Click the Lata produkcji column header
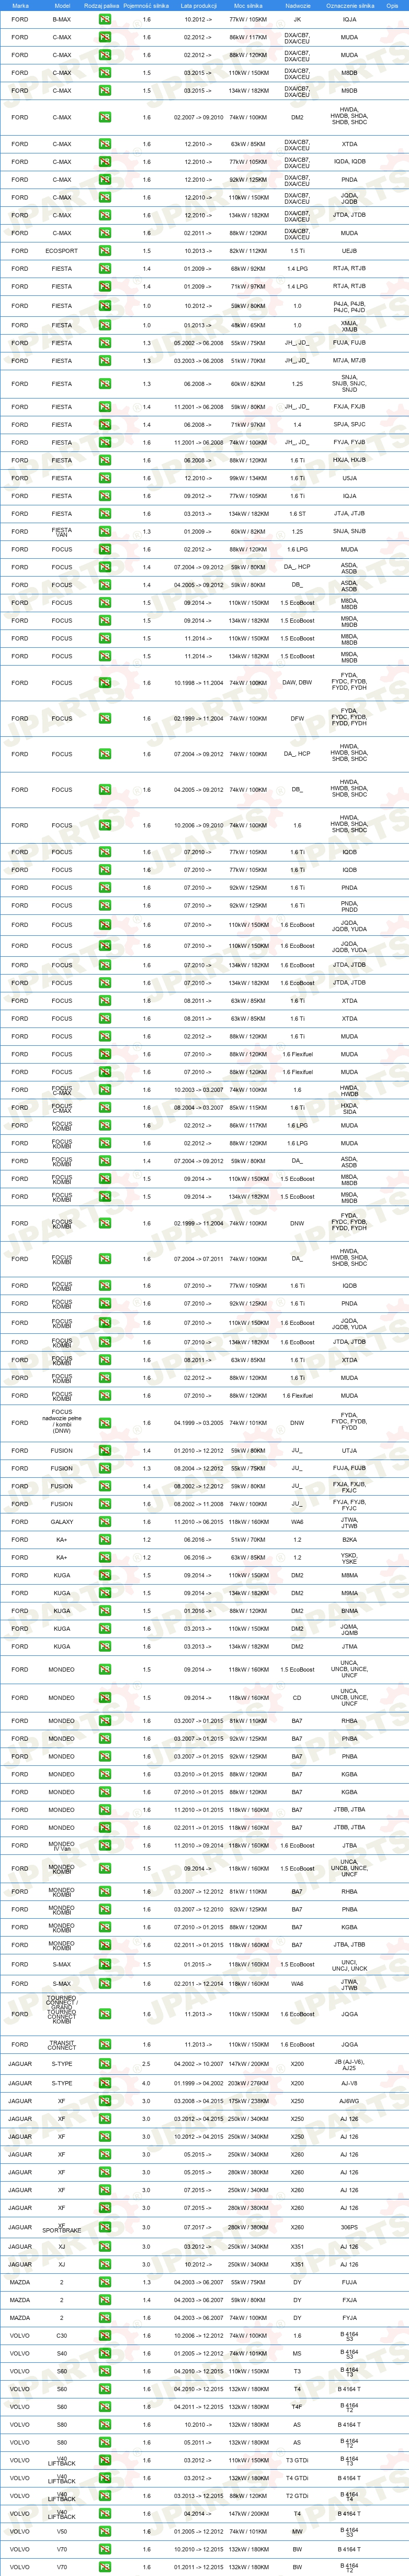The width and height of the screenshot is (409, 2576). tap(199, 5)
